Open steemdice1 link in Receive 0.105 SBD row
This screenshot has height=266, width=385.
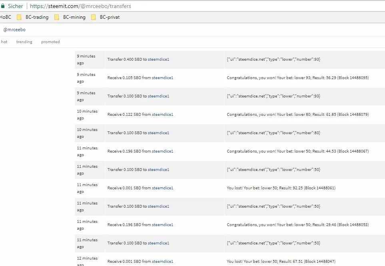click(x=163, y=78)
